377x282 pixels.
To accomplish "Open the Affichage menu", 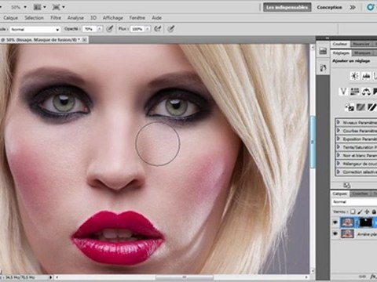I will click(113, 18).
